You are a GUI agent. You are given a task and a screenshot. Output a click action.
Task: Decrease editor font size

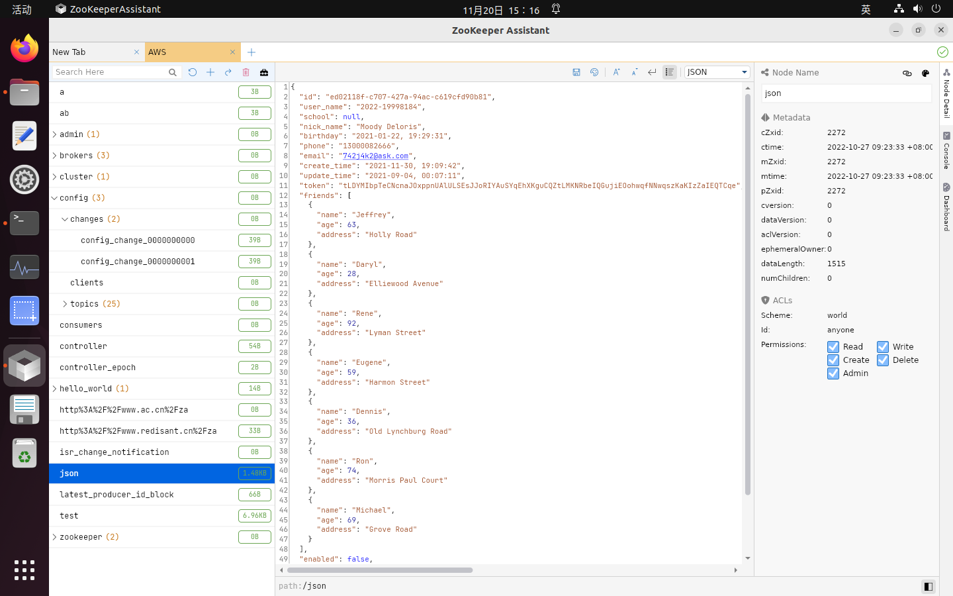tap(634, 72)
